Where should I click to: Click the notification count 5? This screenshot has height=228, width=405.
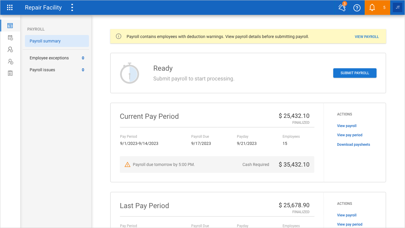click(384, 8)
